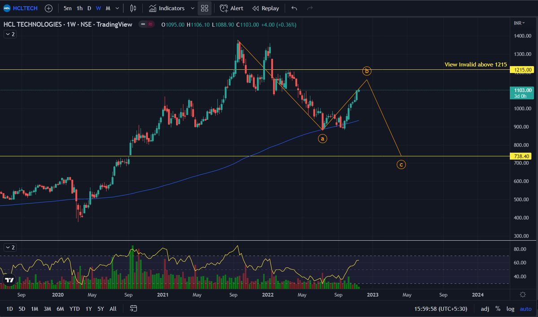The width and height of the screenshot is (538, 317).
Task: Click the current price 1103.00 label
Action: [522, 93]
